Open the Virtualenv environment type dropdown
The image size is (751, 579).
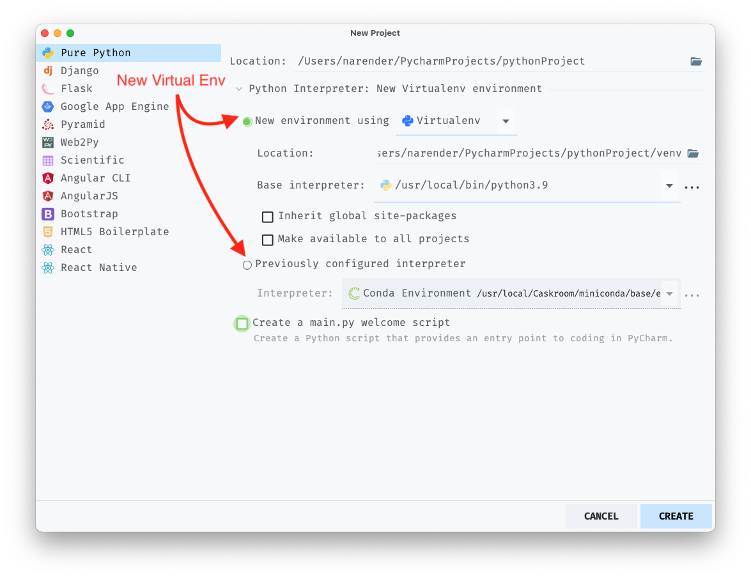[504, 121]
